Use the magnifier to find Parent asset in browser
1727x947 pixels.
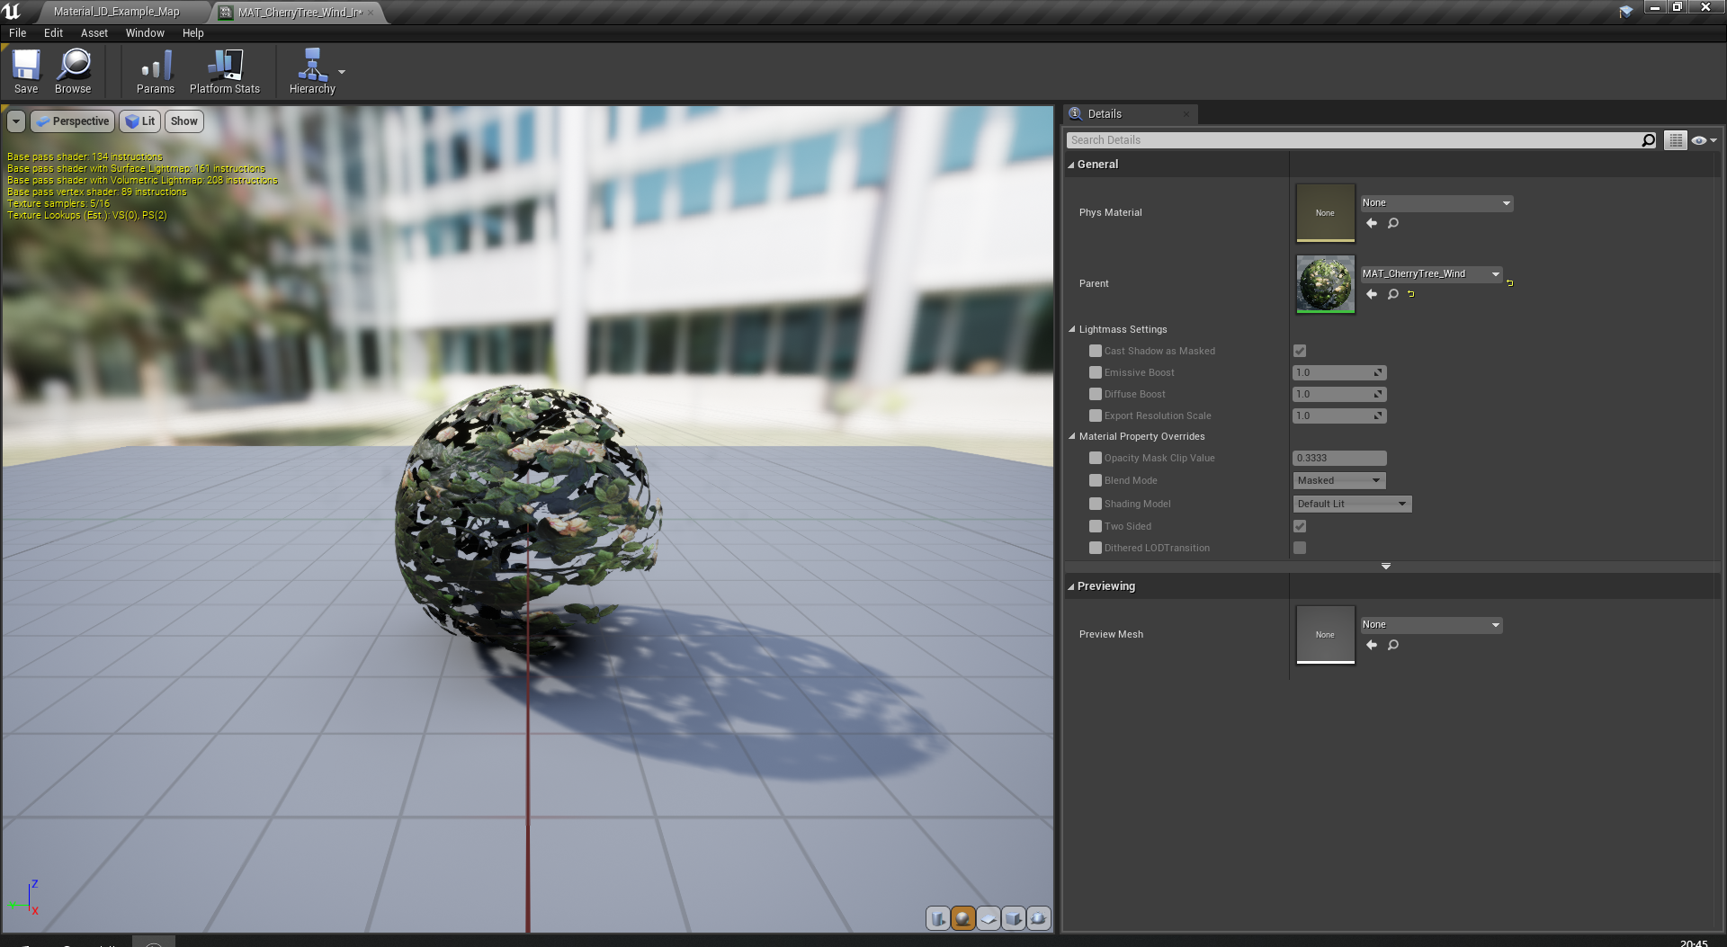point(1392,294)
